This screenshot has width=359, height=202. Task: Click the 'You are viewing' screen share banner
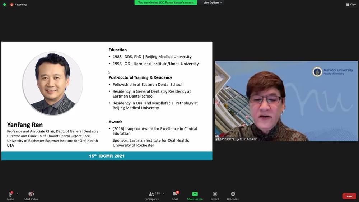tap(165, 3)
